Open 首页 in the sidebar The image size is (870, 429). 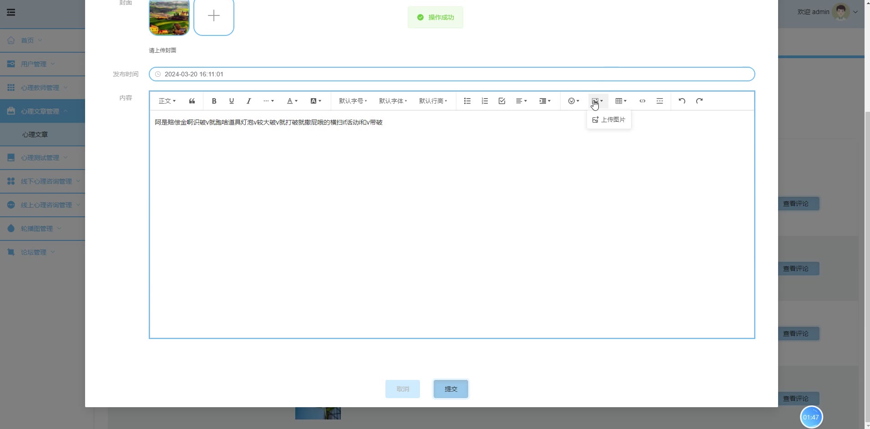pyautogui.click(x=42, y=40)
